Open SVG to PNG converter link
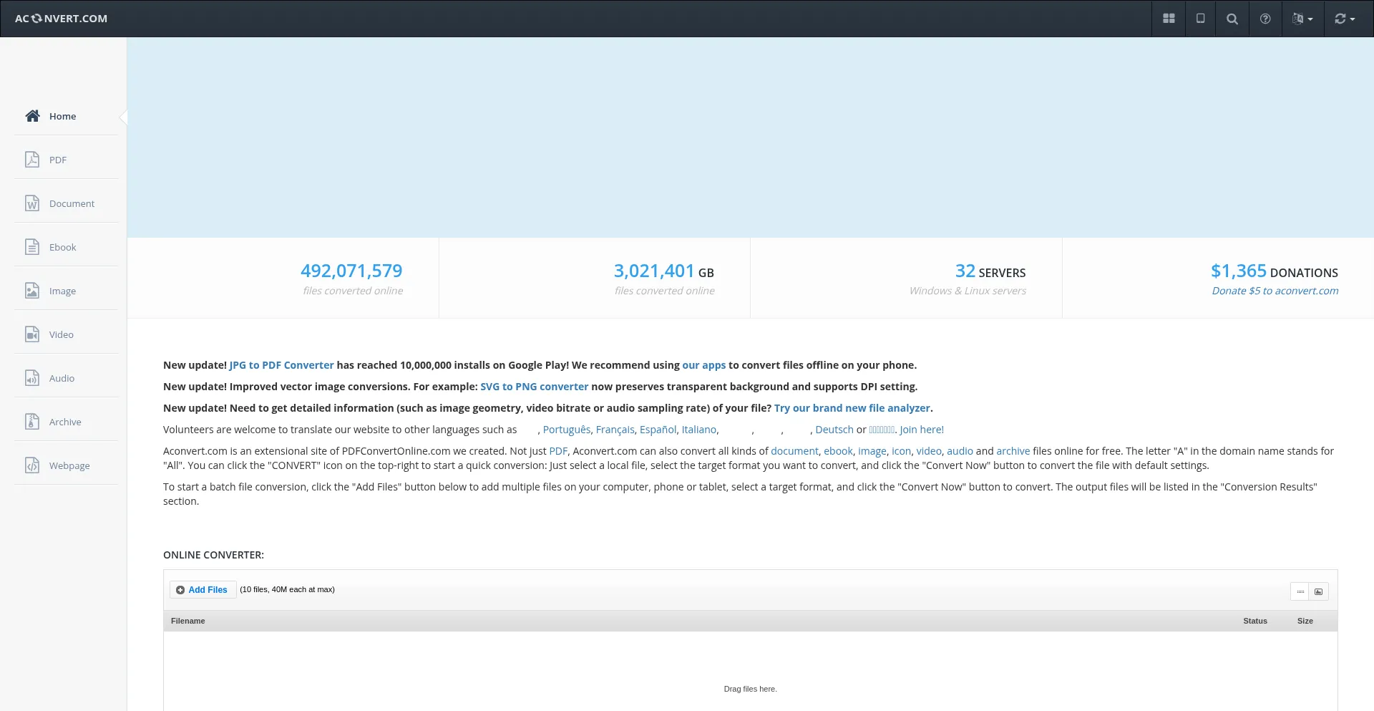 click(x=534, y=387)
